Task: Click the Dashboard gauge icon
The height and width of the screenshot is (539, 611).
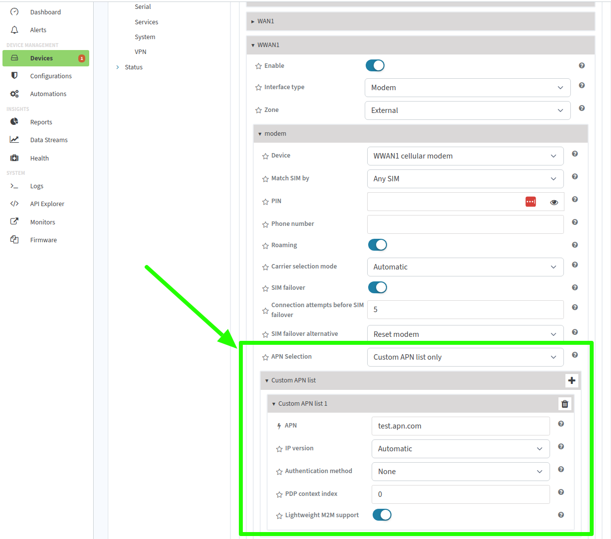Action: 14,11
